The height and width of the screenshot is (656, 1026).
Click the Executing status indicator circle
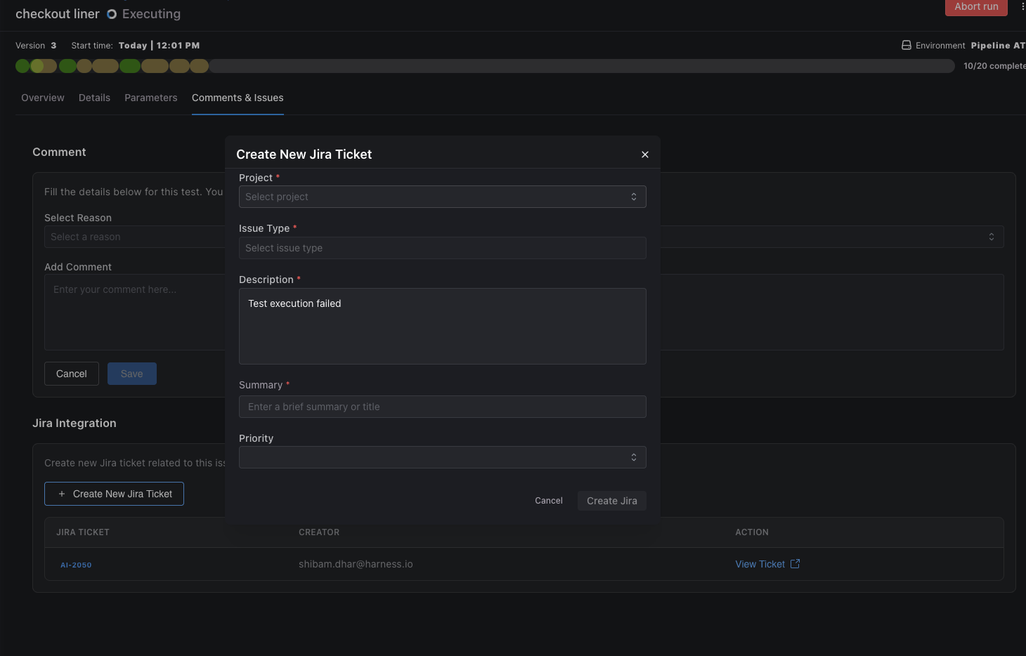pos(111,13)
